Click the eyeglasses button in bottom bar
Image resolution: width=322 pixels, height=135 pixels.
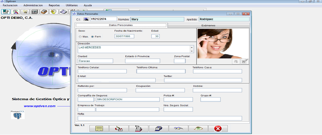coord(178,129)
